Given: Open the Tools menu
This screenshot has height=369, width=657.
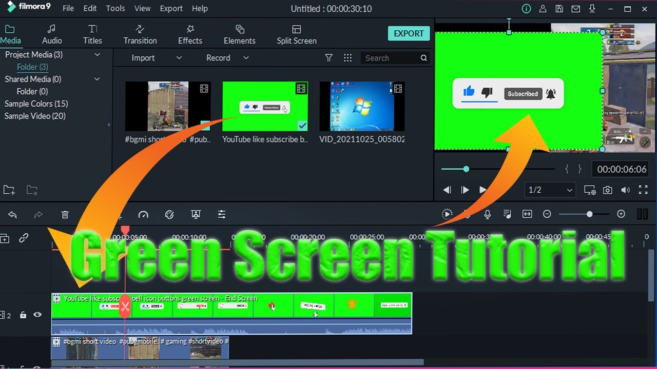Looking at the screenshot, I should [115, 9].
